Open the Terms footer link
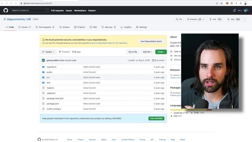 [69, 140]
